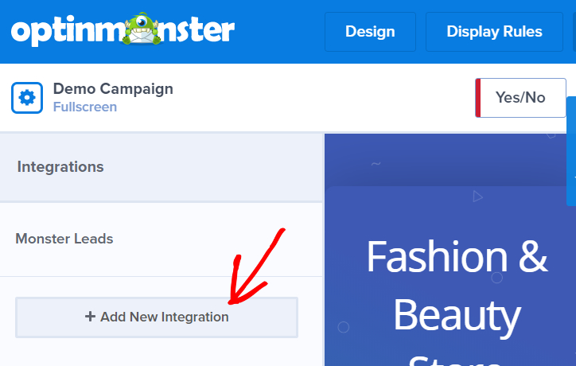The image size is (576, 366).
Task: Open the Design tab
Action: tap(370, 32)
